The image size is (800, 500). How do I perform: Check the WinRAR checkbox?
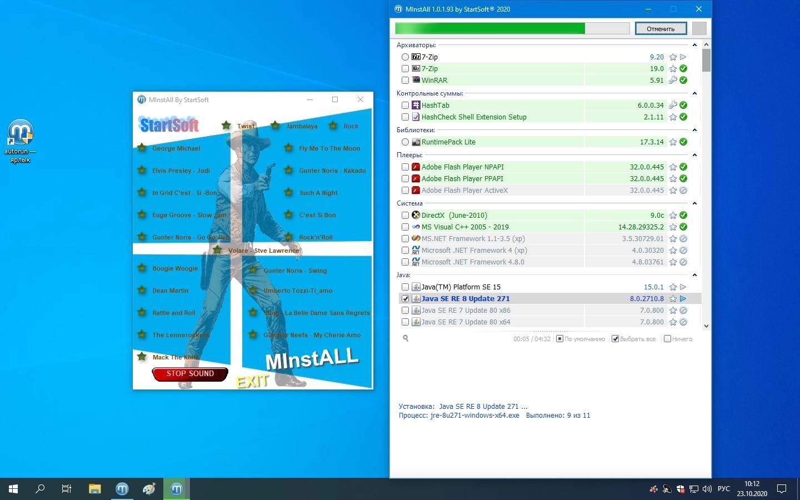click(x=406, y=80)
